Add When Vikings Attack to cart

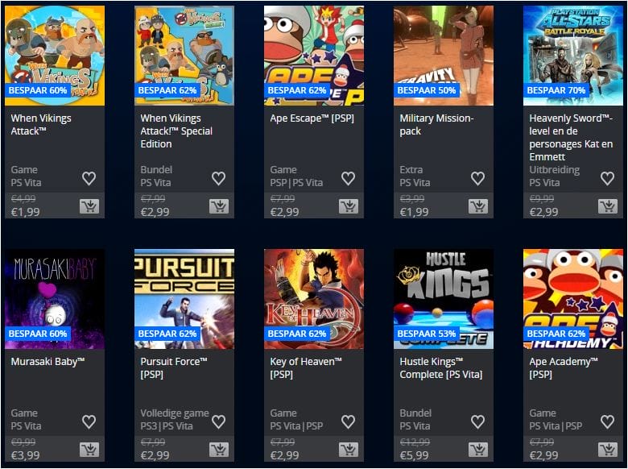tap(89, 206)
